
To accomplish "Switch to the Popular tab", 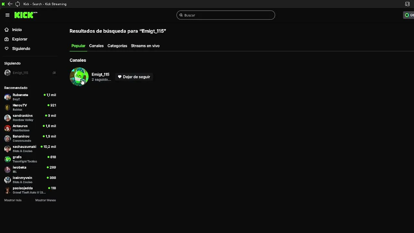I will point(78,46).
